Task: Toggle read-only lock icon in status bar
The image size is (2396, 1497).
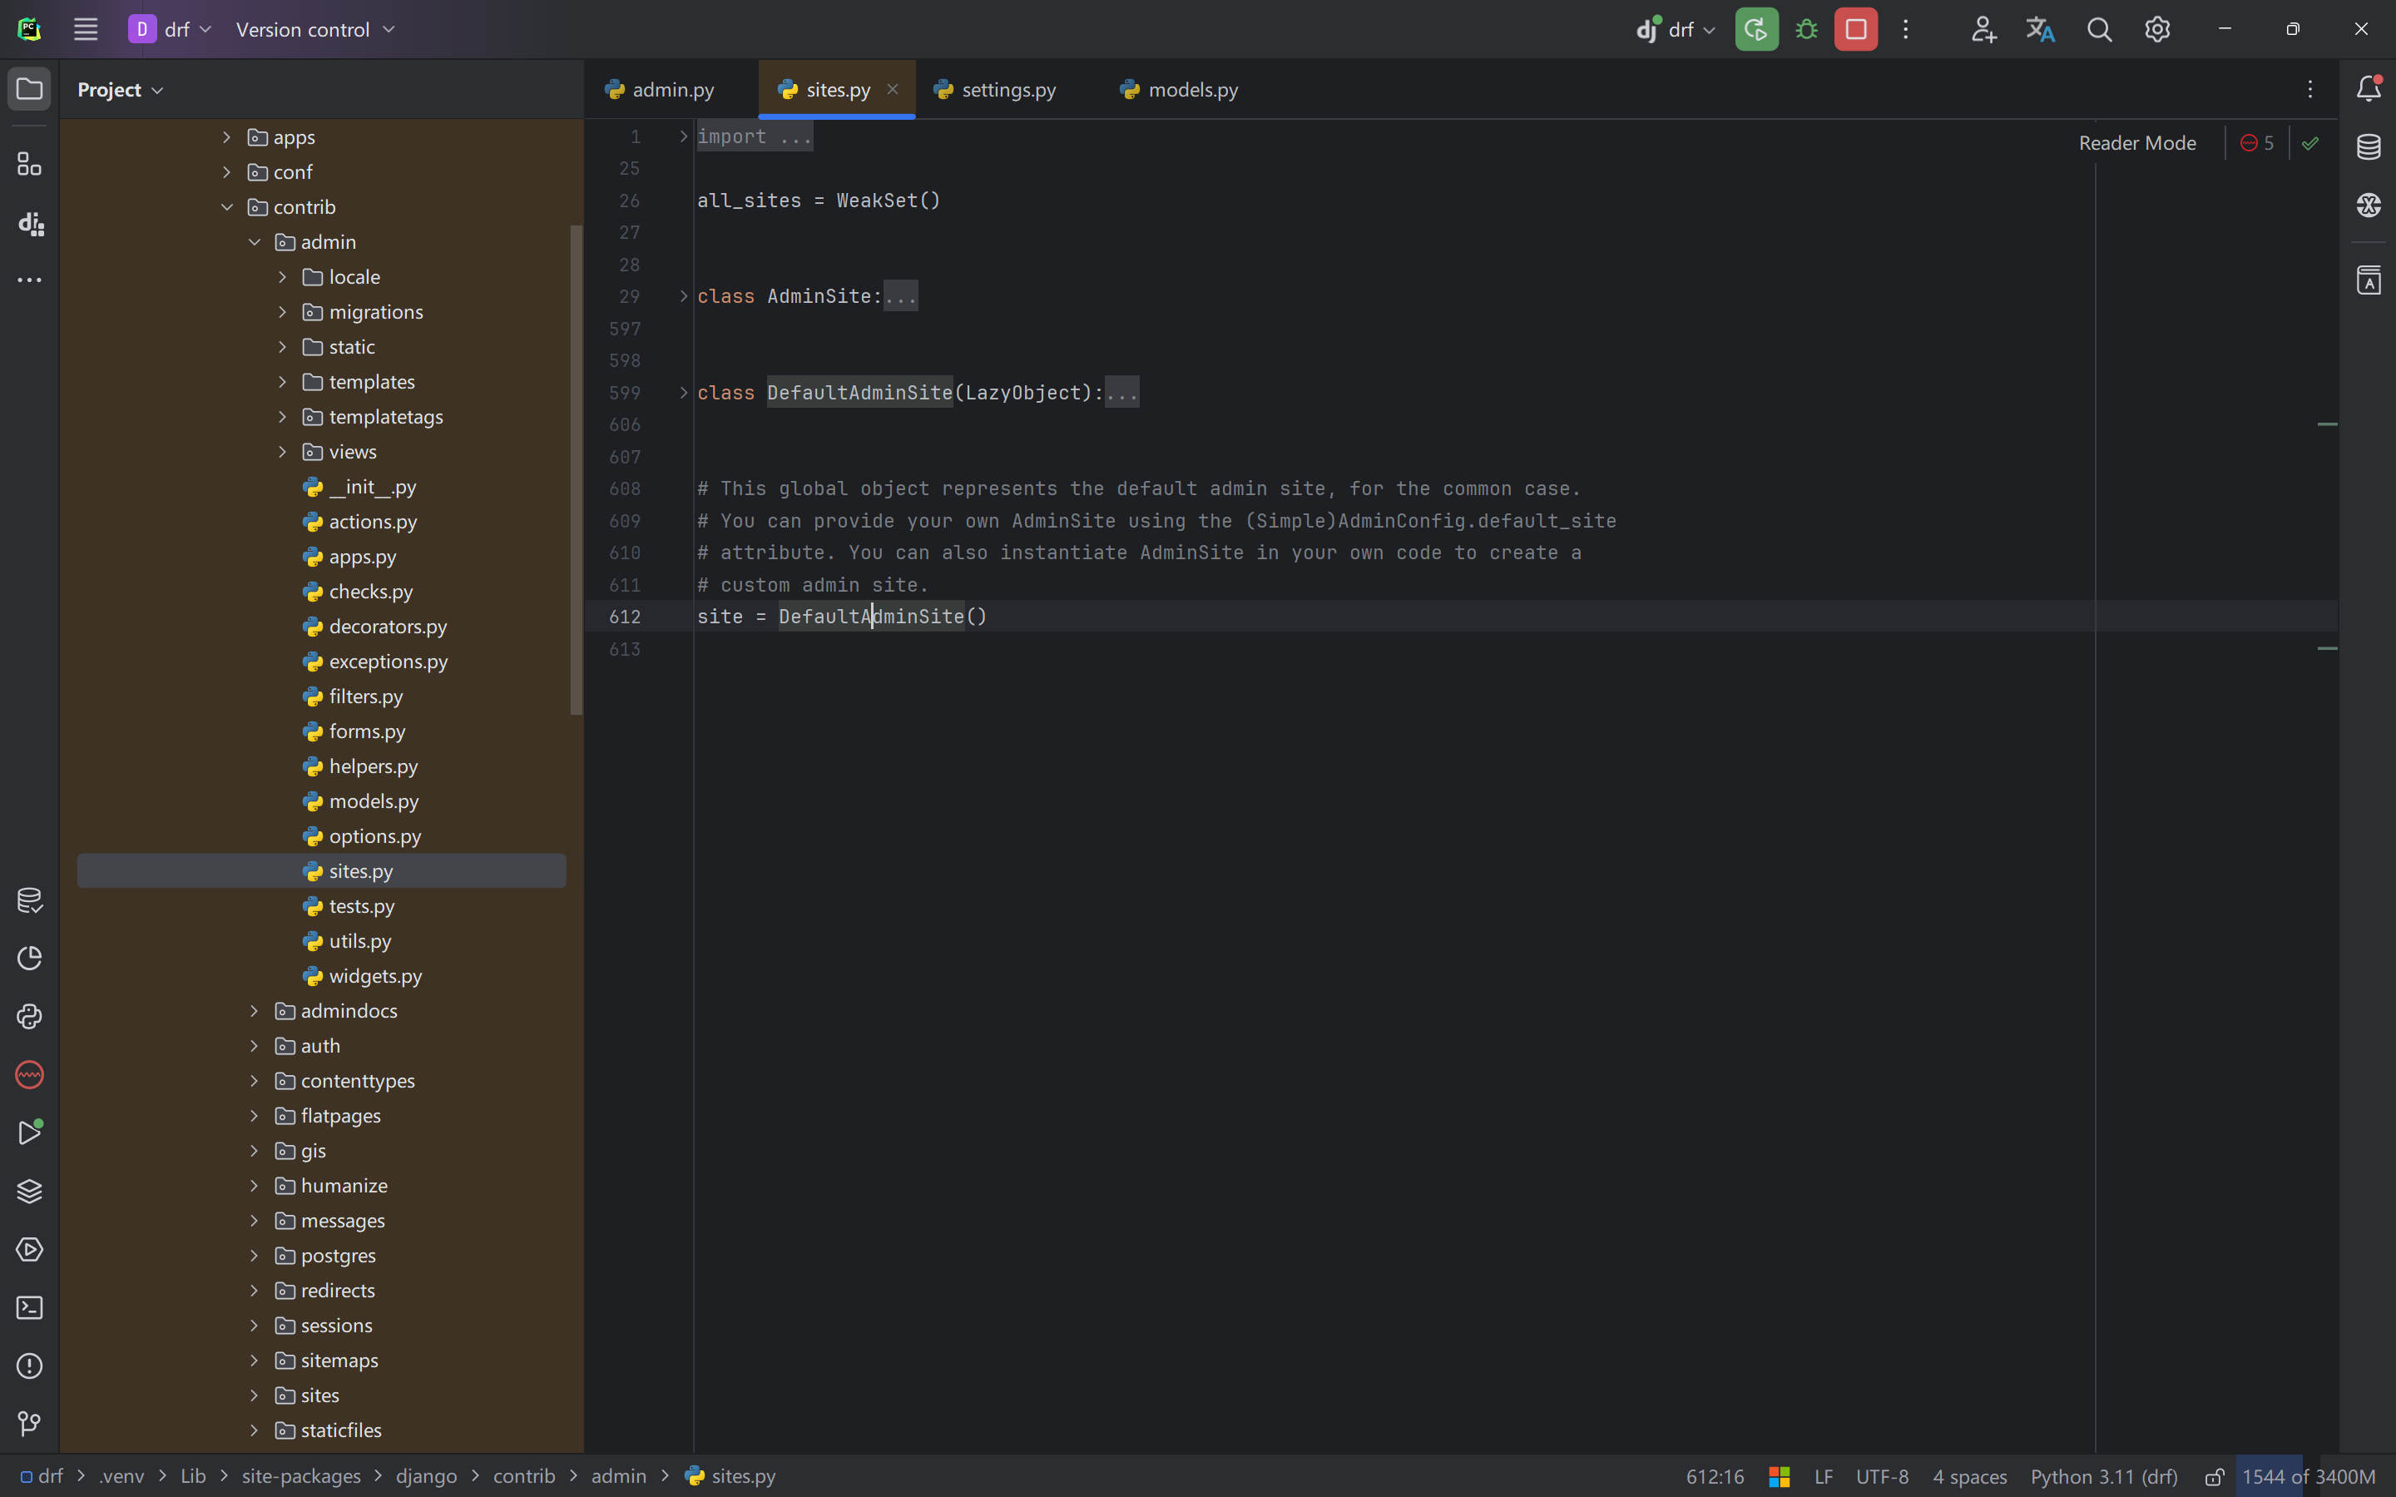Action: point(2215,1476)
